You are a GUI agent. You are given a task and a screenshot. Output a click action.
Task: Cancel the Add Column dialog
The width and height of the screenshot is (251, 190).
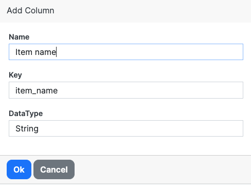point(54,169)
